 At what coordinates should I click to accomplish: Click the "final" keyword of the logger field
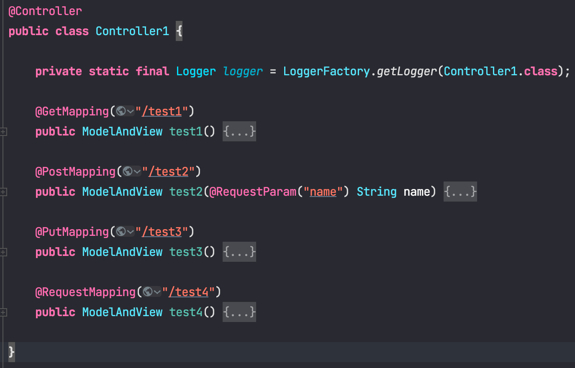[152, 71]
